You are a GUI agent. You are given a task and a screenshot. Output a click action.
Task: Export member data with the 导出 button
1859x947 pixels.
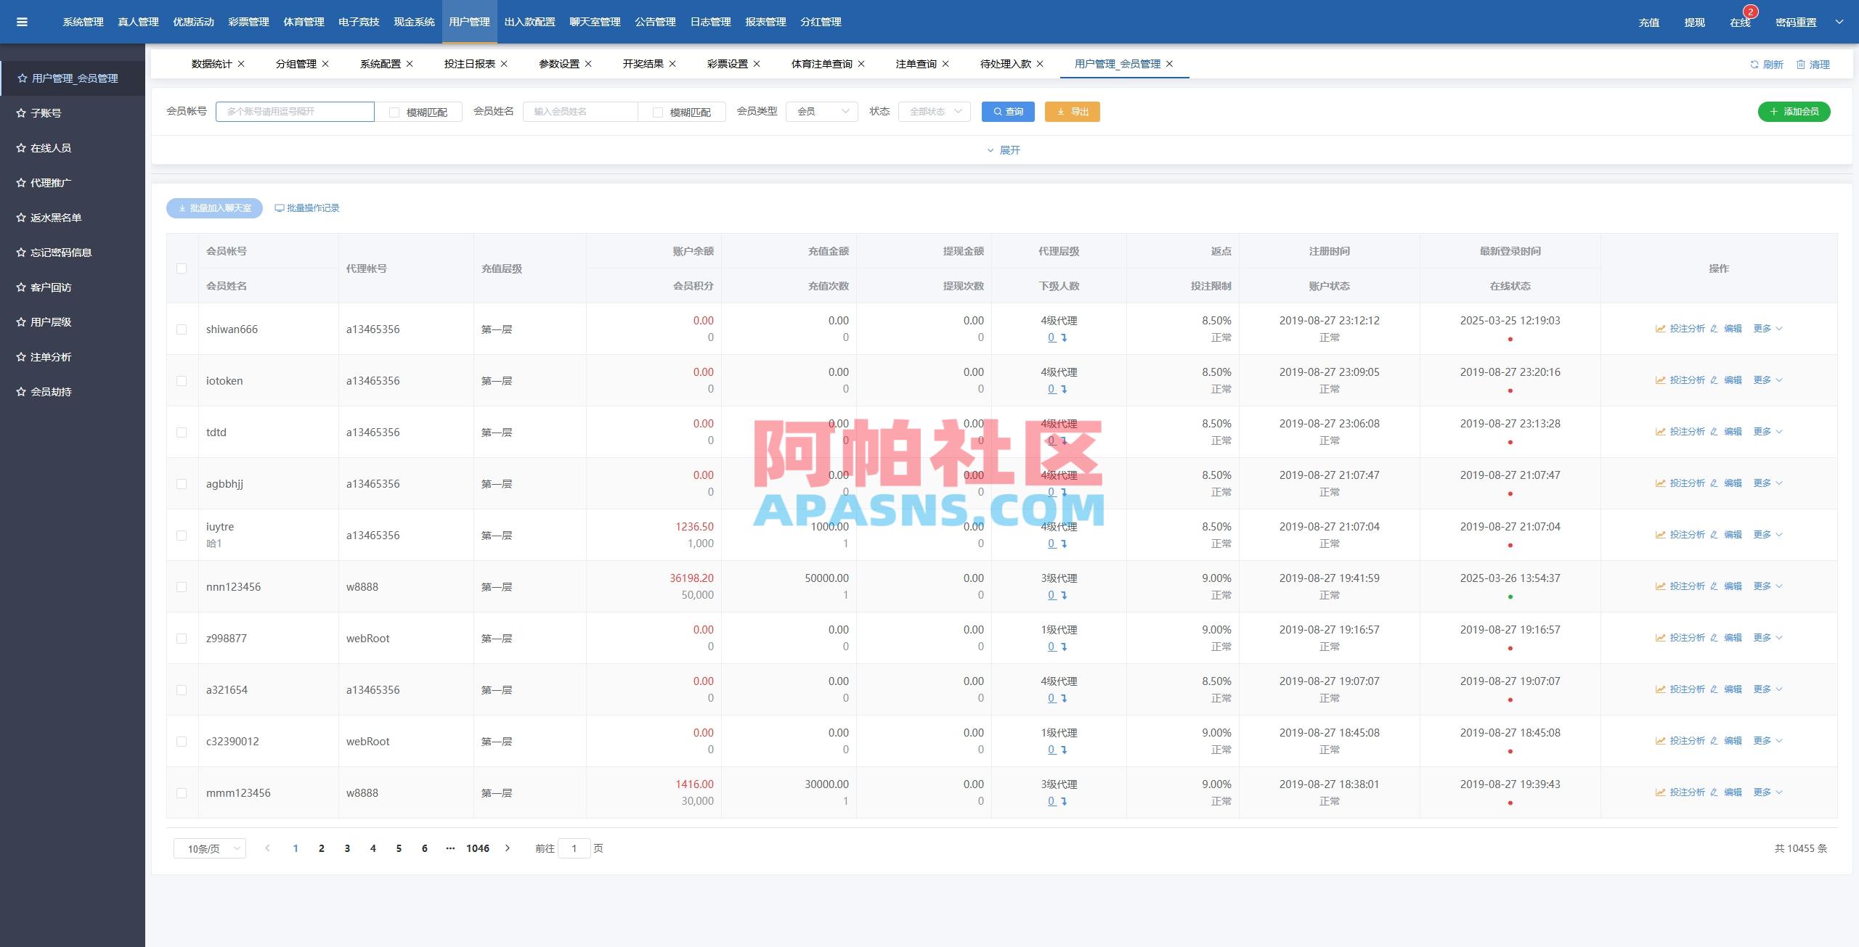coord(1073,112)
